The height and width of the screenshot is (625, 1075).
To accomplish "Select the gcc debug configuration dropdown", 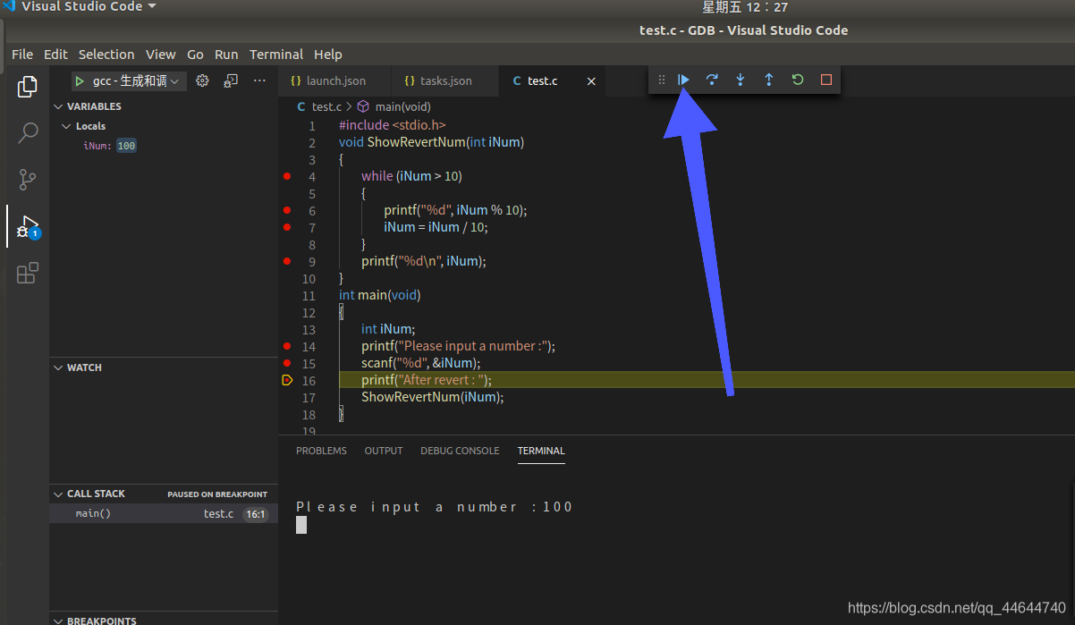I will (128, 80).
